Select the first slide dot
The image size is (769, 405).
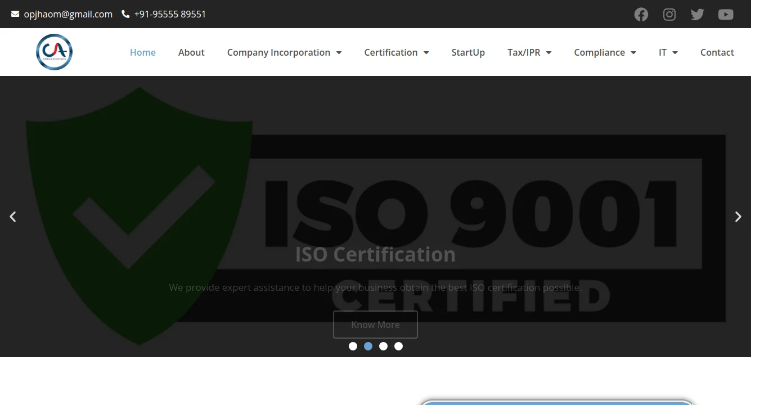click(x=353, y=346)
